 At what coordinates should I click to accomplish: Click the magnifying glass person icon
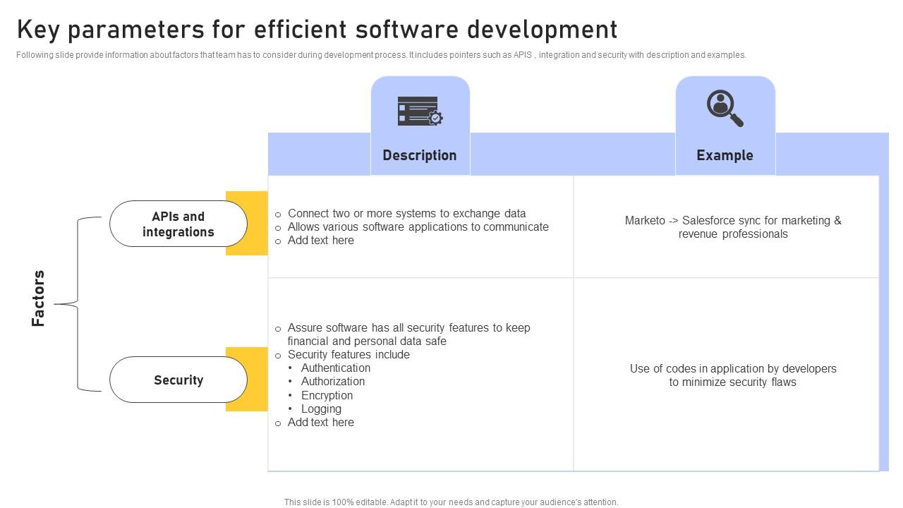tap(725, 108)
